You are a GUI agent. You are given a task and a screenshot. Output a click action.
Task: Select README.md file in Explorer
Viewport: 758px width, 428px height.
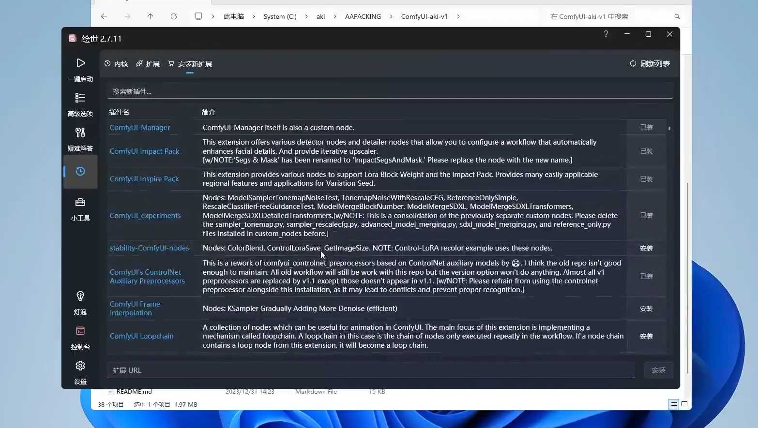click(134, 392)
